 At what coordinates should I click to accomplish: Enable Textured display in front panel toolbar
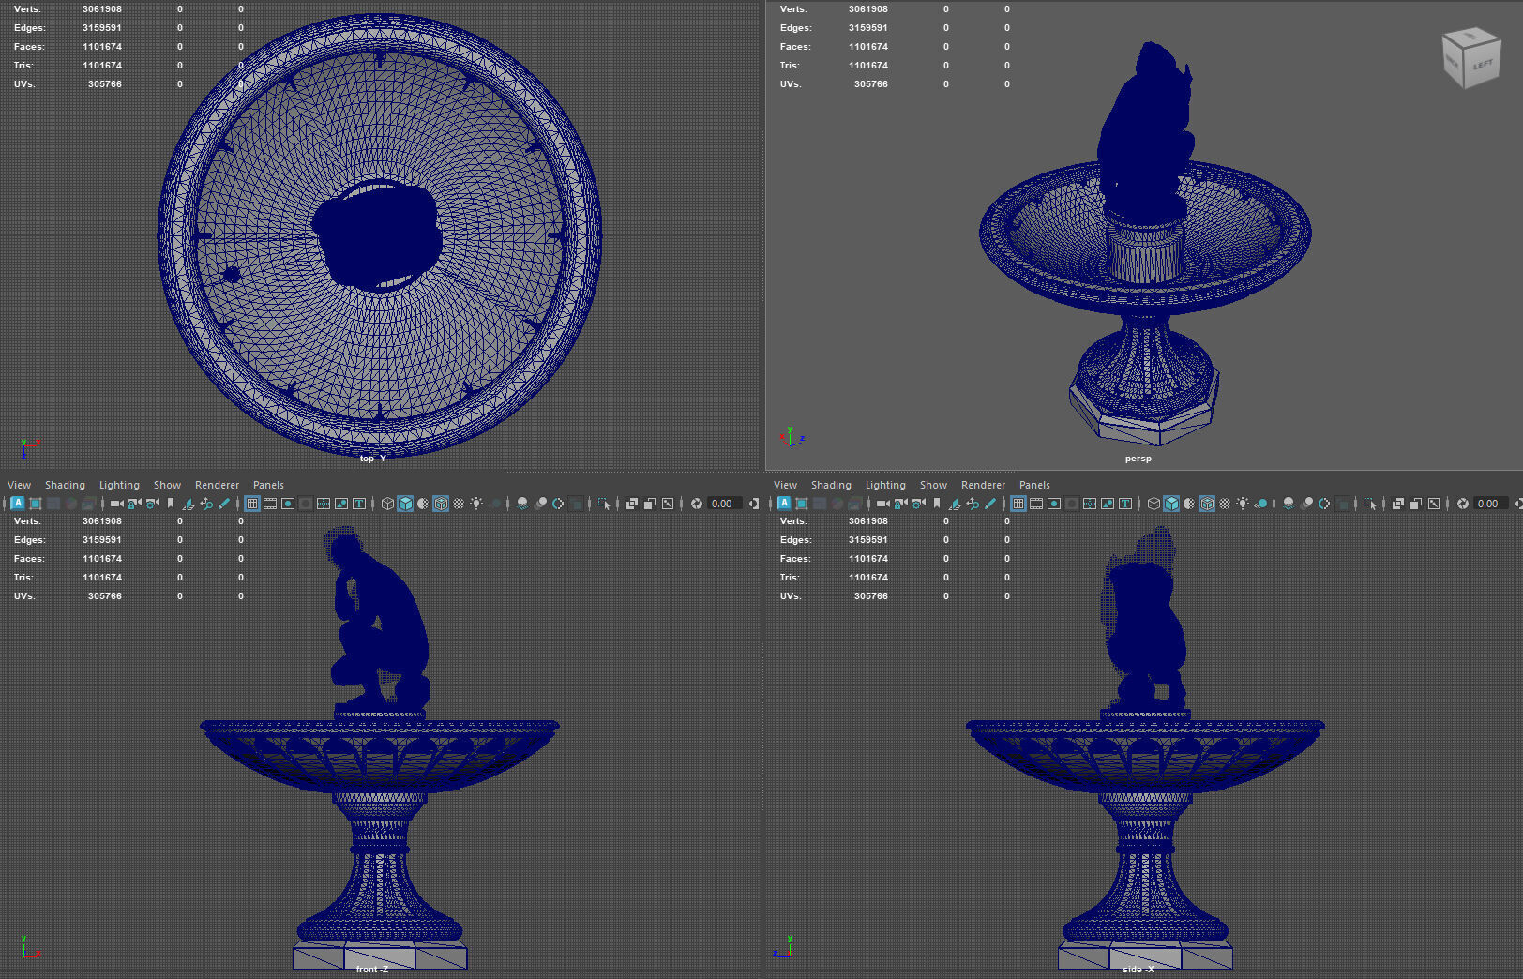459,504
